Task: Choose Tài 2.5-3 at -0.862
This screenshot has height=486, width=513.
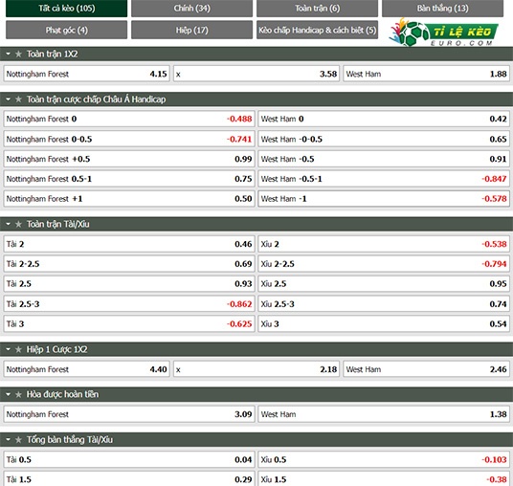Action: point(129,304)
